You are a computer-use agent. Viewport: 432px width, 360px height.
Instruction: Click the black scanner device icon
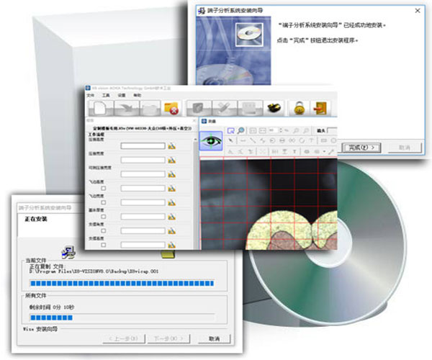pos(274,108)
